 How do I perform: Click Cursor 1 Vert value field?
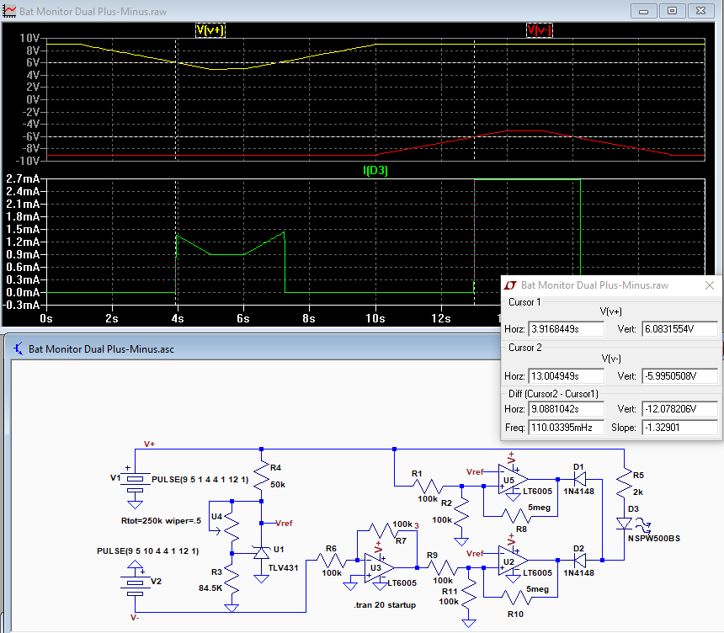(x=679, y=329)
